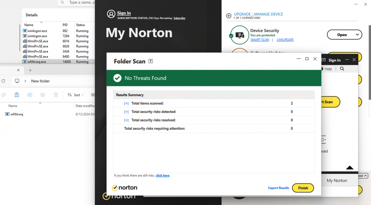Click Help in the small Norton window
The width and height of the screenshot is (371, 205).
click(x=328, y=69)
